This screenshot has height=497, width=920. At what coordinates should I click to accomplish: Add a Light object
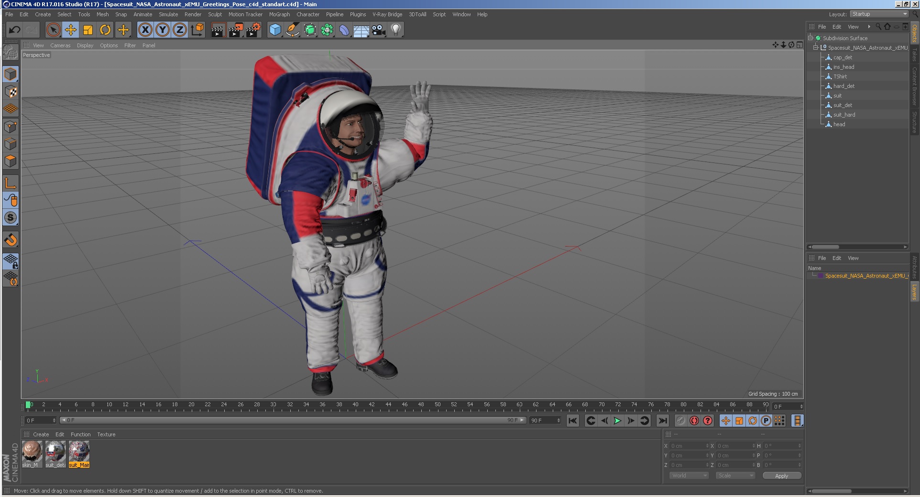(396, 30)
